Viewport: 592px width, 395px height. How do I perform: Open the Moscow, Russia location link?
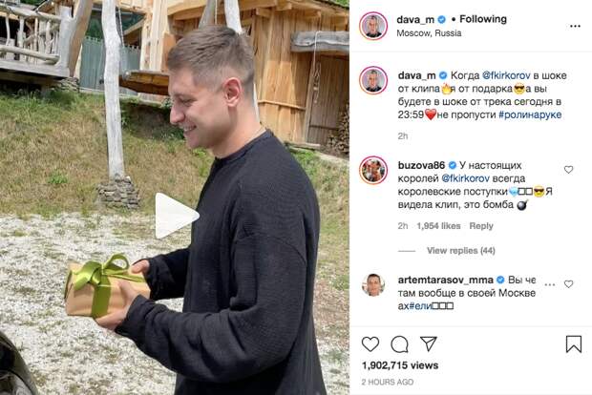429,33
